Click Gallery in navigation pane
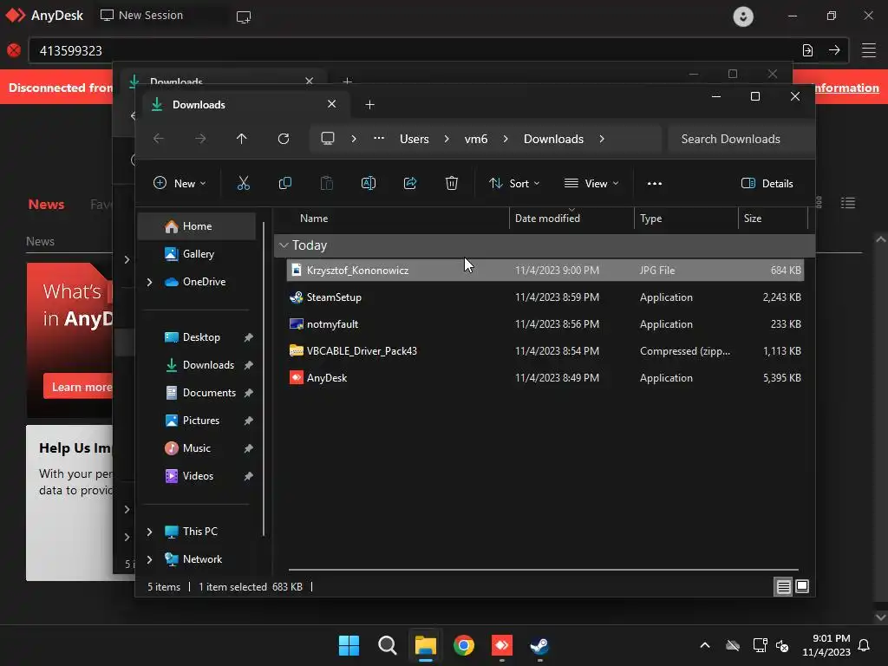The height and width of the screenshot is (666, 888). tap(197, 254)
